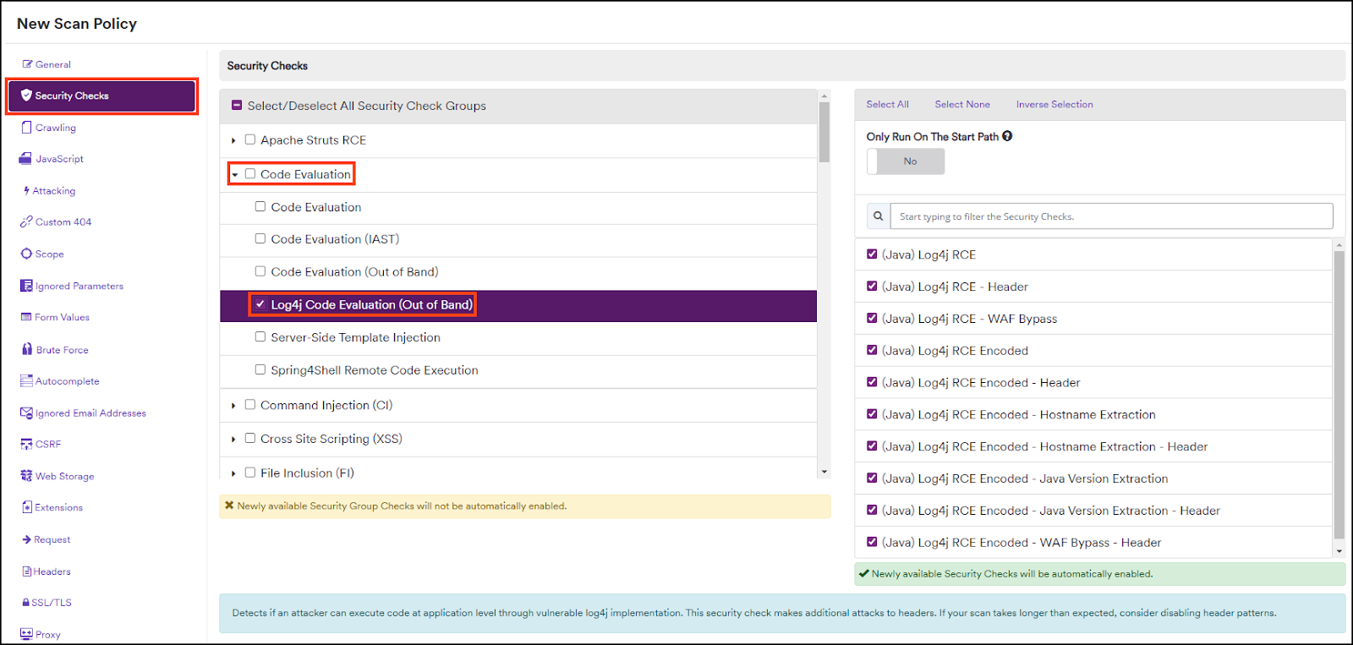The width and height of the screenshot is (1353, 645).
Task: Click the JavaScript sidebar icon
Action: 26,159
